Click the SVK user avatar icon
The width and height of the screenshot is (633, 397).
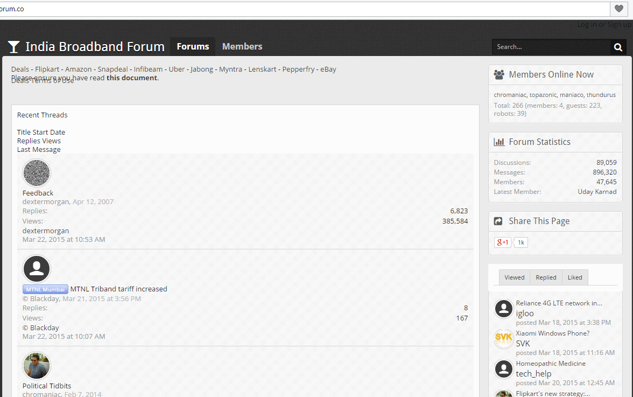tap(504, 339)
